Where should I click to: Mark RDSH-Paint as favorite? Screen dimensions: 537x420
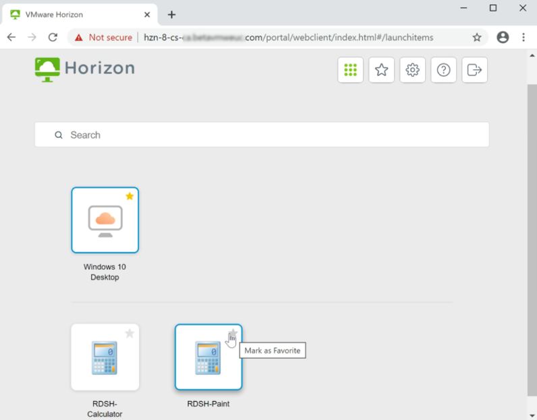coord(233,333)
